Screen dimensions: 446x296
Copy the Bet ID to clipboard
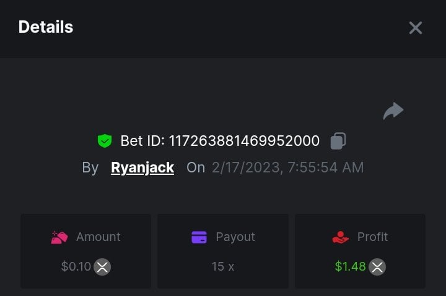coord(338,141)
